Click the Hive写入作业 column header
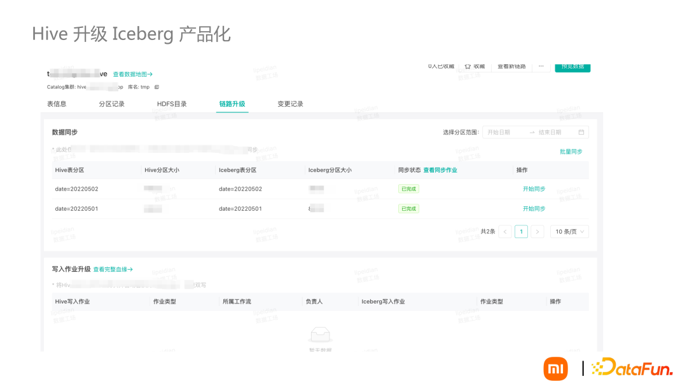This screenshot has height=386, width=687. 73,302
